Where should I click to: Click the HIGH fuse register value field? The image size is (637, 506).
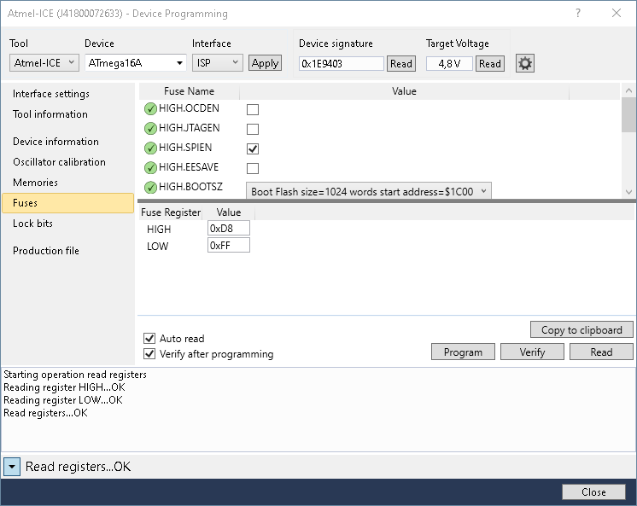coord(228,229)
